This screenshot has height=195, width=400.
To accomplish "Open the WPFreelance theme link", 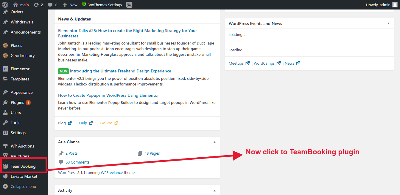I will tap(112, 172).
